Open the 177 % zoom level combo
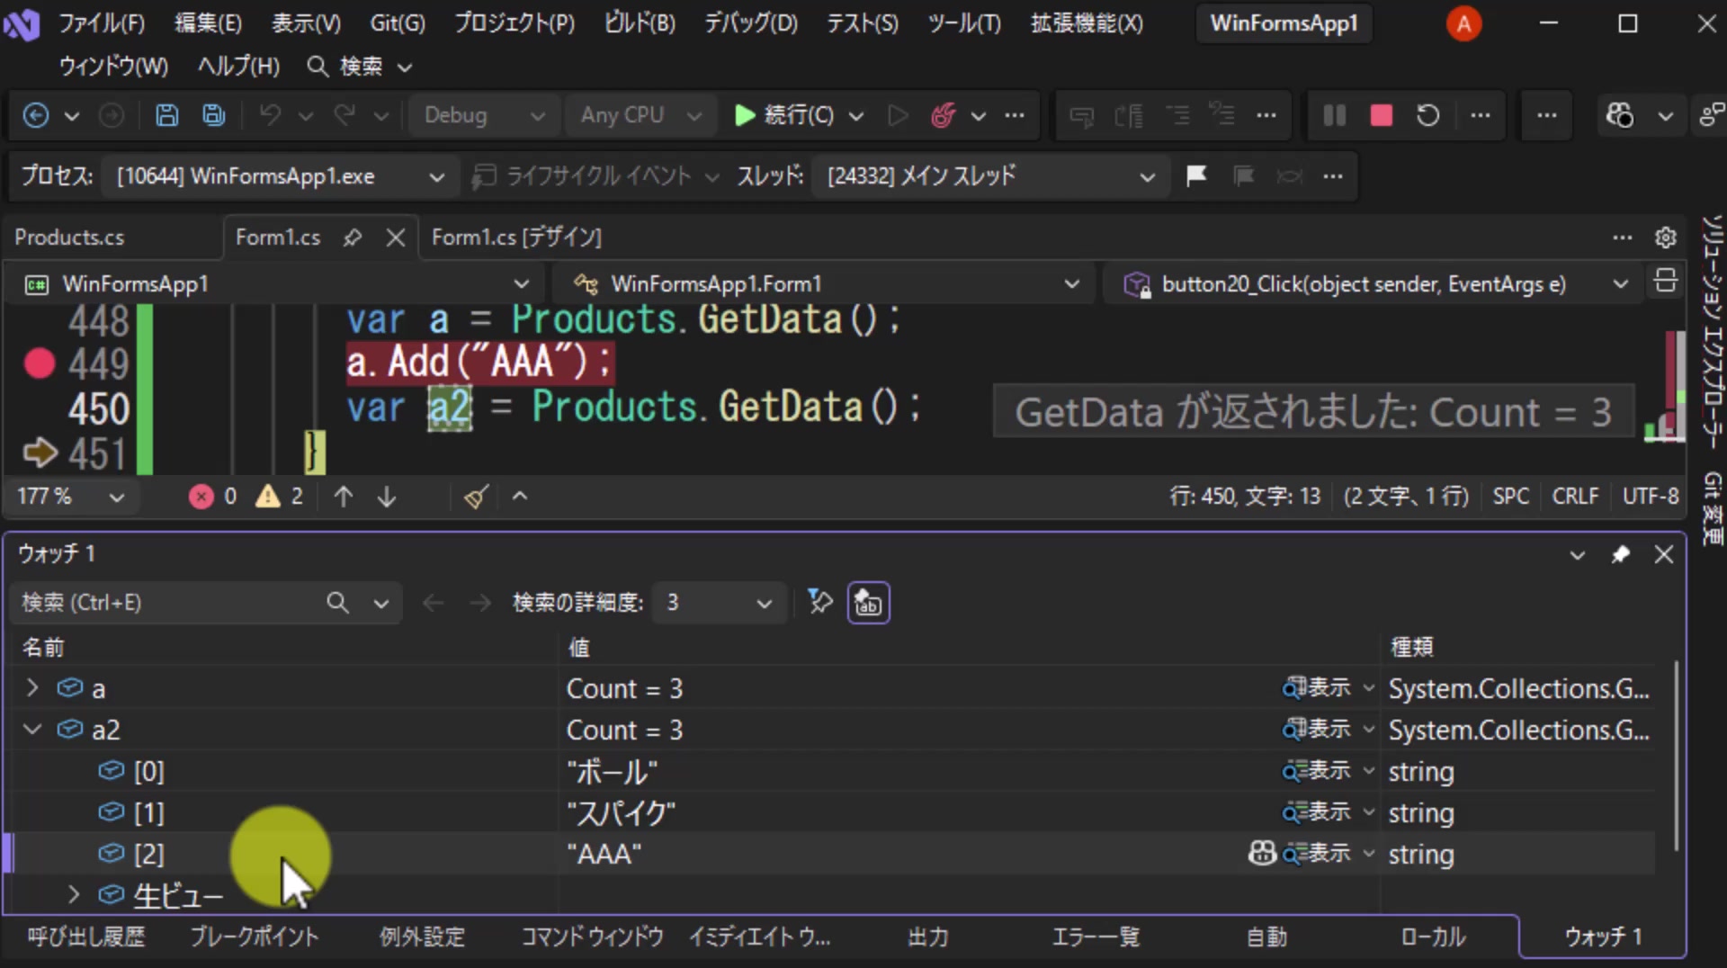This screenshot has width=1727, height=968. (70, 496)
